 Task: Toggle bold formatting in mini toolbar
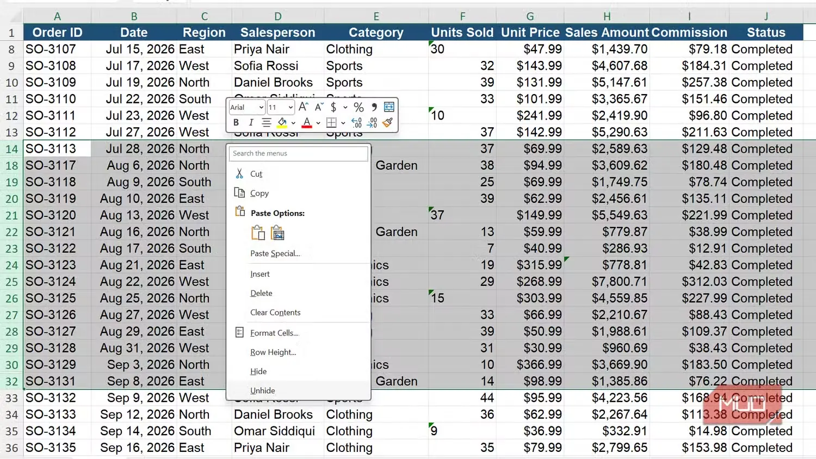pyautogui.click(x=236, y=123)
